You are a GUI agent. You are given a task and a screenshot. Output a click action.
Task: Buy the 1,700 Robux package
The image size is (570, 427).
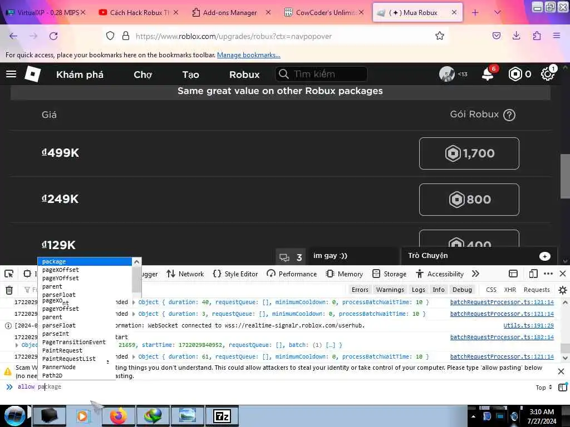coord(469,153)
